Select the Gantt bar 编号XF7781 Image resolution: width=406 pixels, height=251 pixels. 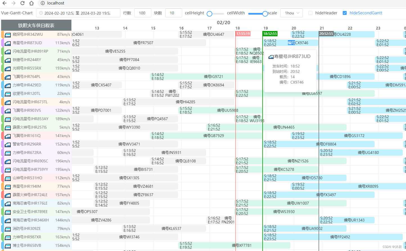point(234,245)
